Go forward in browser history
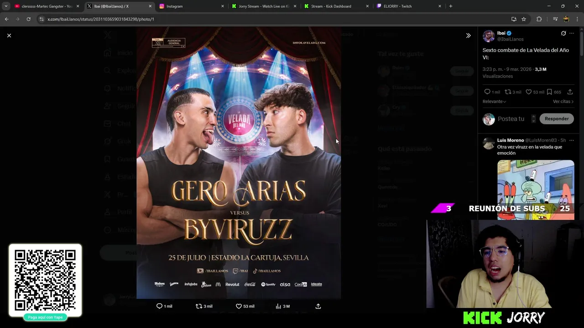The image size is (584, 328). click(17, 19)
